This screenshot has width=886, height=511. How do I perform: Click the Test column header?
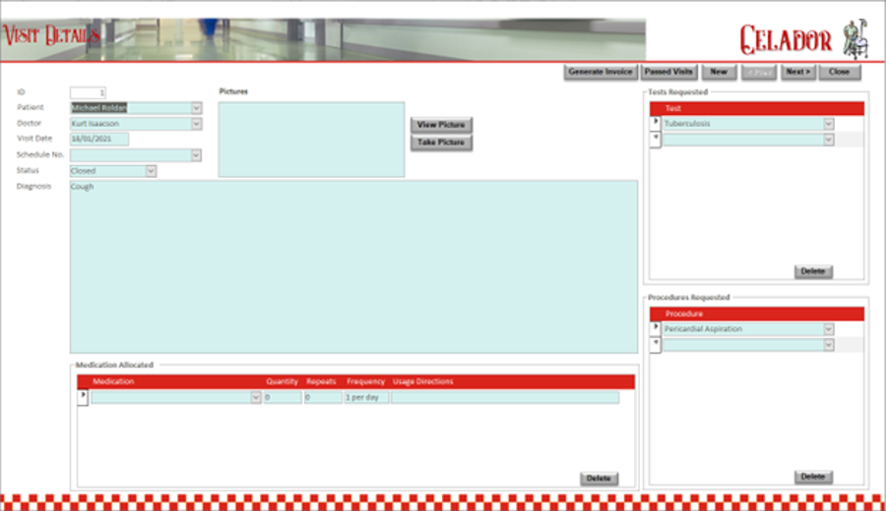click(672, 108)
